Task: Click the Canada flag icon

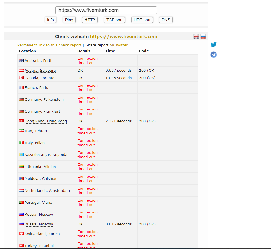Action: click(21, 77)
